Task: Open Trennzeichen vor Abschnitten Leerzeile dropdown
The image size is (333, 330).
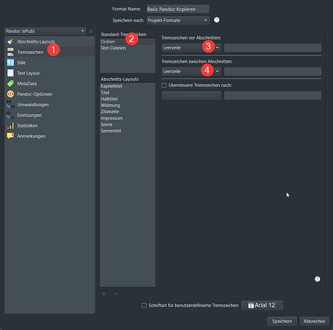Action: pos(191,48)
